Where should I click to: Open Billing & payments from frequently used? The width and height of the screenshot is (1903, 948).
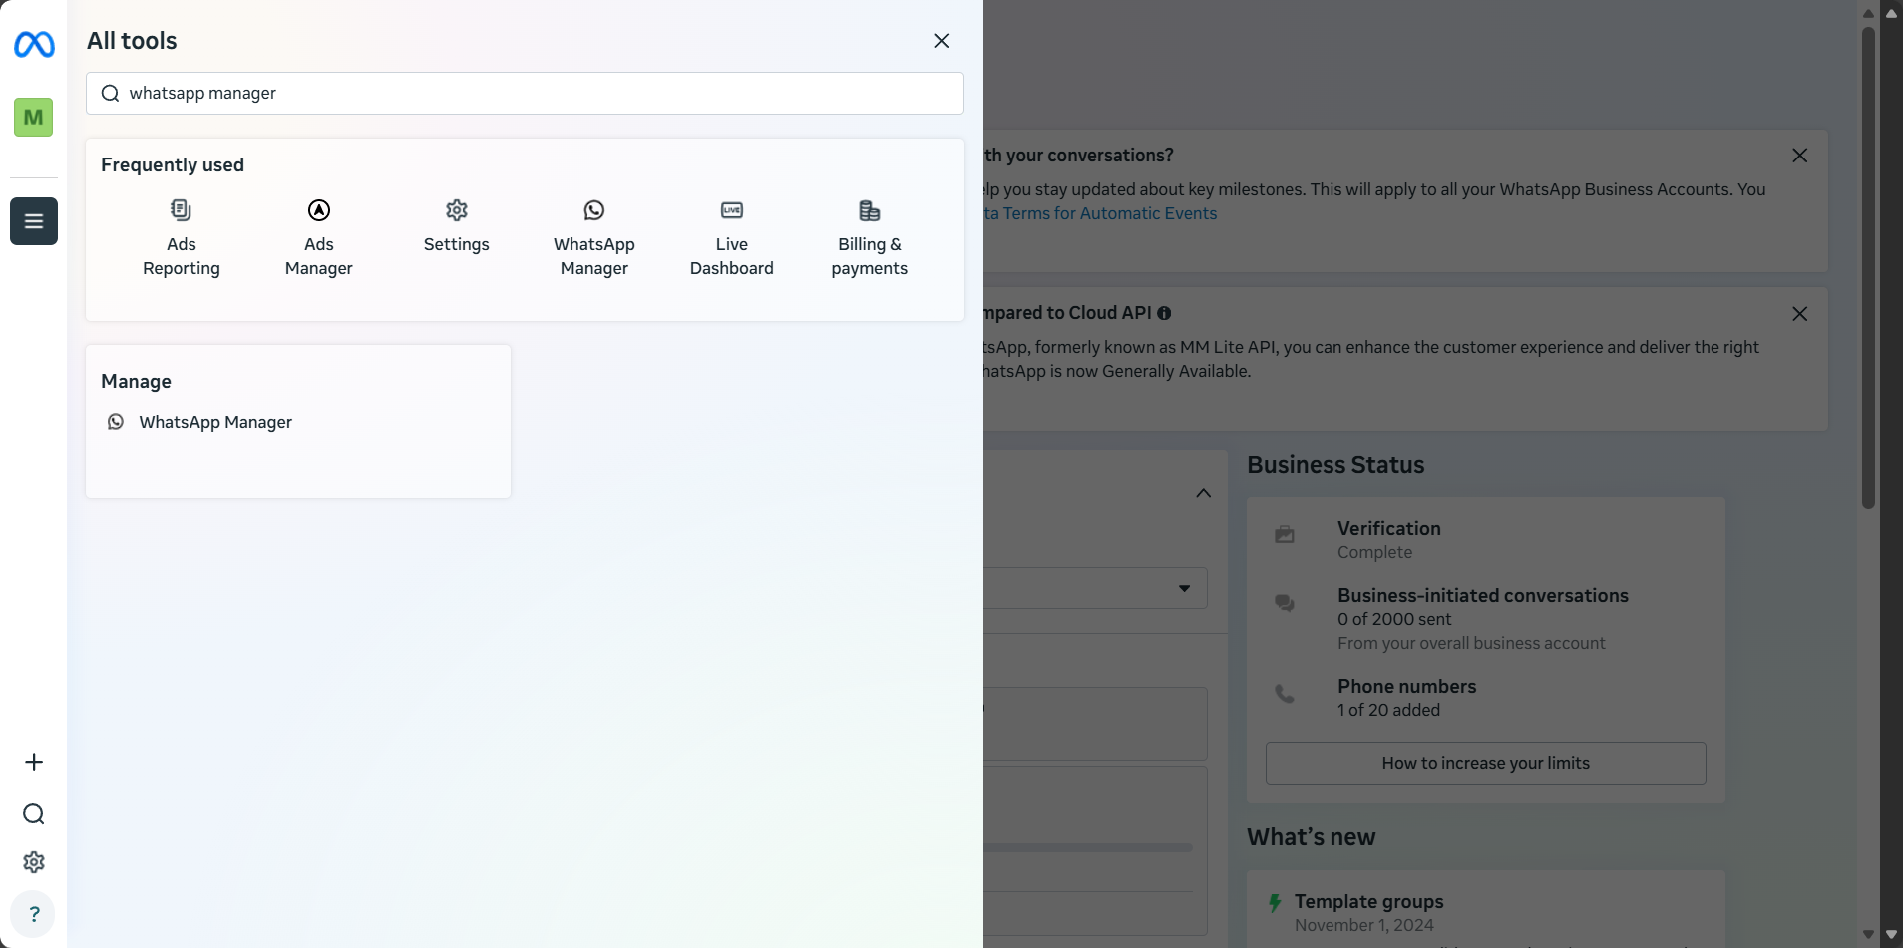click(870, 239)
